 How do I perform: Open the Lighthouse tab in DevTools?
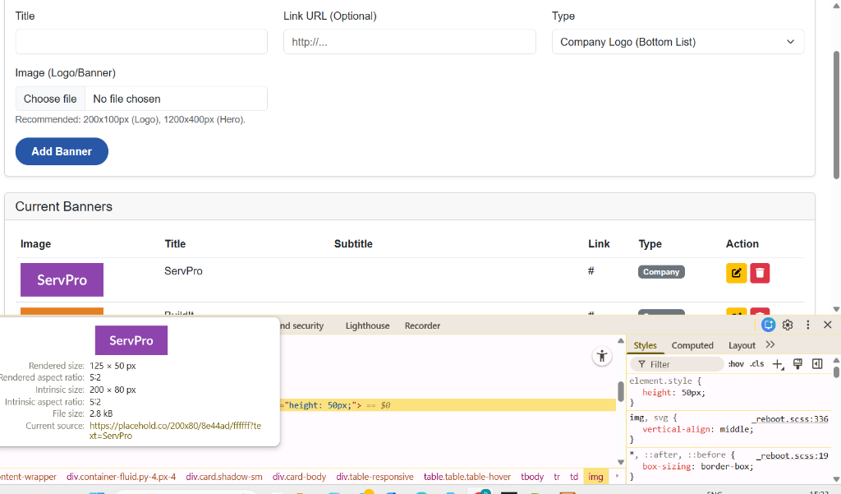pyautogui.click(x=367, y=325)
